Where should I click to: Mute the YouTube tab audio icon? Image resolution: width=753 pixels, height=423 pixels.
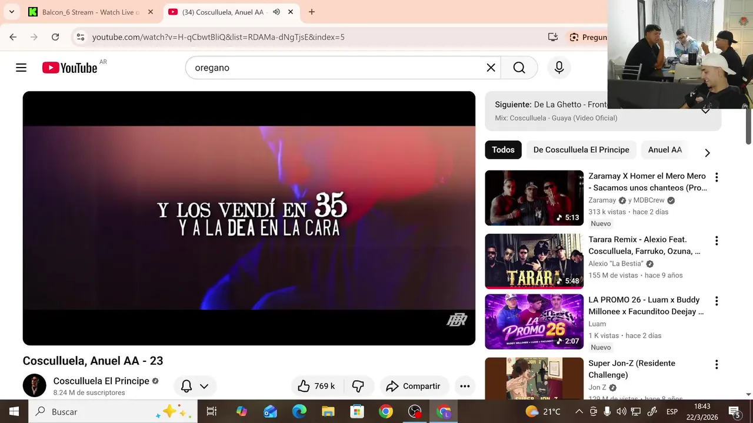276,12
